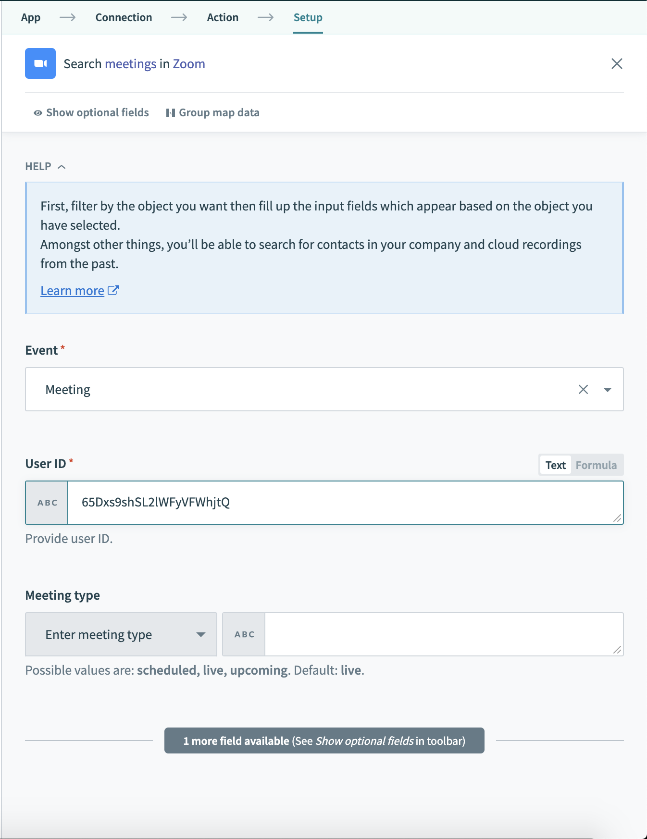647x839 pixels.
Task: Close the Search meetings panel
Action: [x=617, y=63]
